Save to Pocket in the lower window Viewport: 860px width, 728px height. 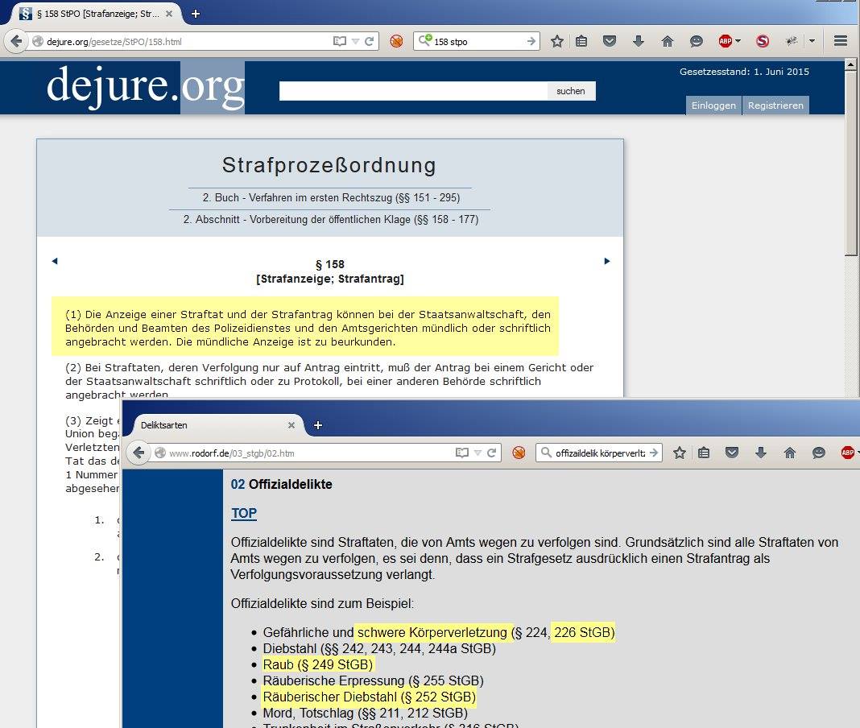(732, 453)
